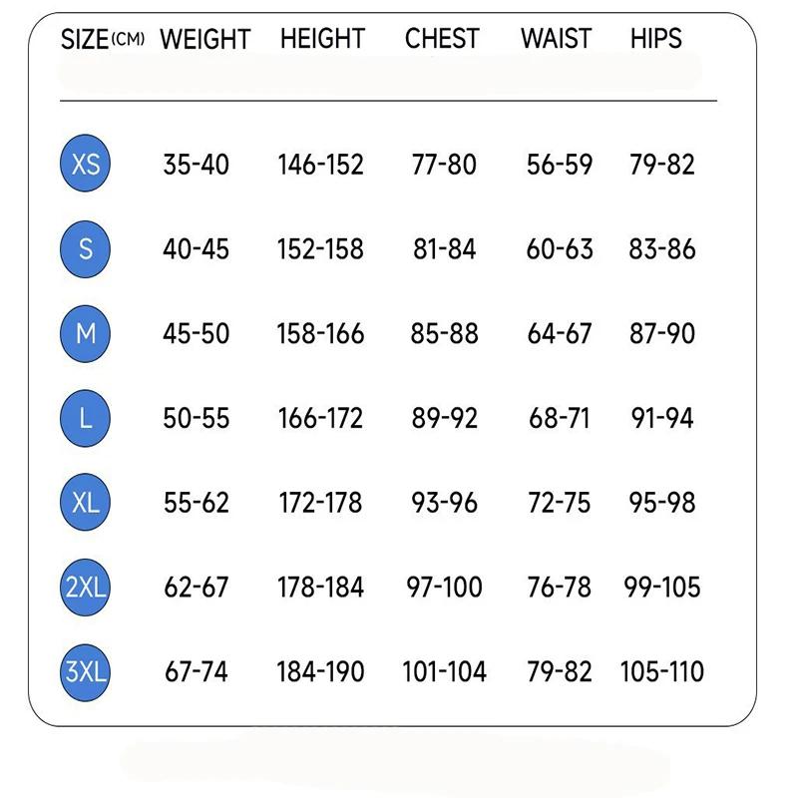The height and width of the screenshot is (798, 798).
Task: Click the 2XL size badge
Action: point(86,588)
